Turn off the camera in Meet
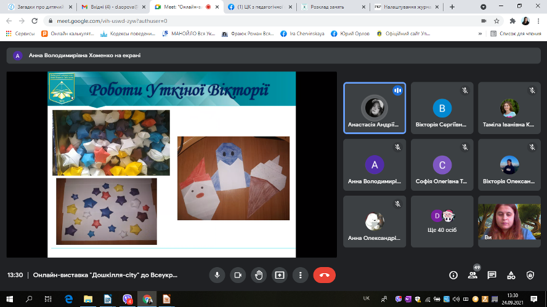The width and height of the screenshot is (547, 307). [238, 275]
